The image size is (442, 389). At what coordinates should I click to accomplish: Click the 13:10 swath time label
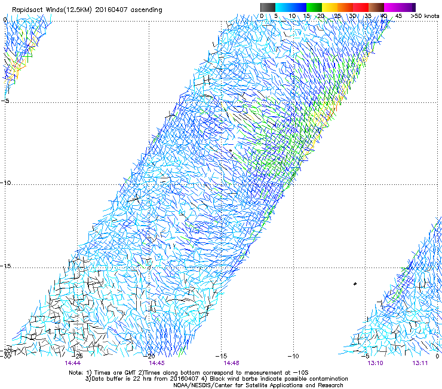[375, 363]
